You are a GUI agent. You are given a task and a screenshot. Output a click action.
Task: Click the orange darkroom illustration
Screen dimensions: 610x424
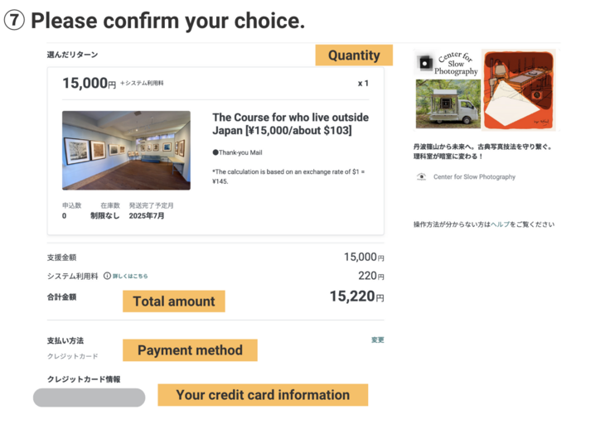[518, 89]
